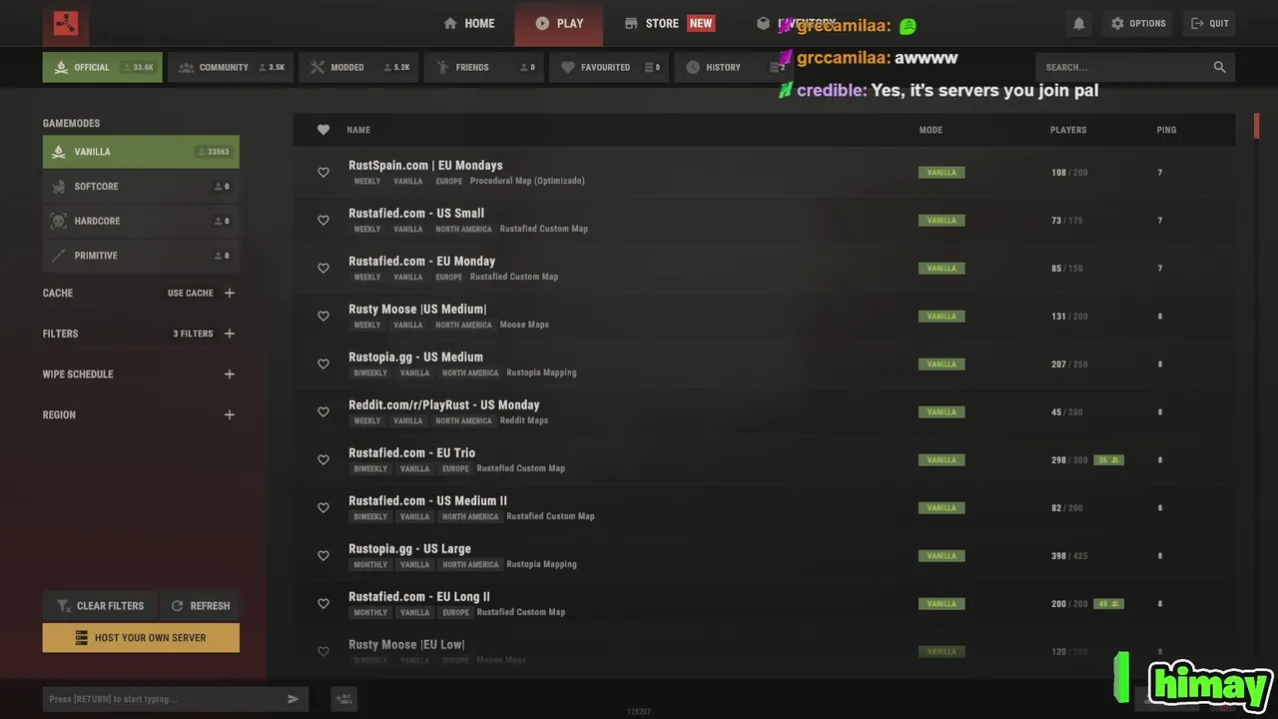Click the favourites heart column header
Image resolution: width=1278 pixels, height=719 pixels.
click(322, 130)
